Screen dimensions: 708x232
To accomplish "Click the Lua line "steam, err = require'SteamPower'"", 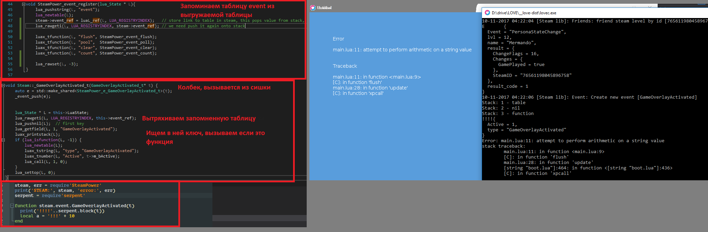I will pyautogui.click(x=58, y=185).
